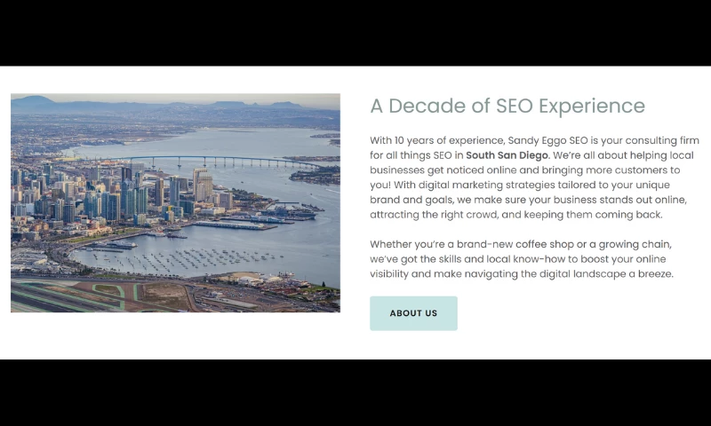This screenshot has height=426, width=711.
Task: Click the bold "South San Diego" text
Action: coord(507,155)
